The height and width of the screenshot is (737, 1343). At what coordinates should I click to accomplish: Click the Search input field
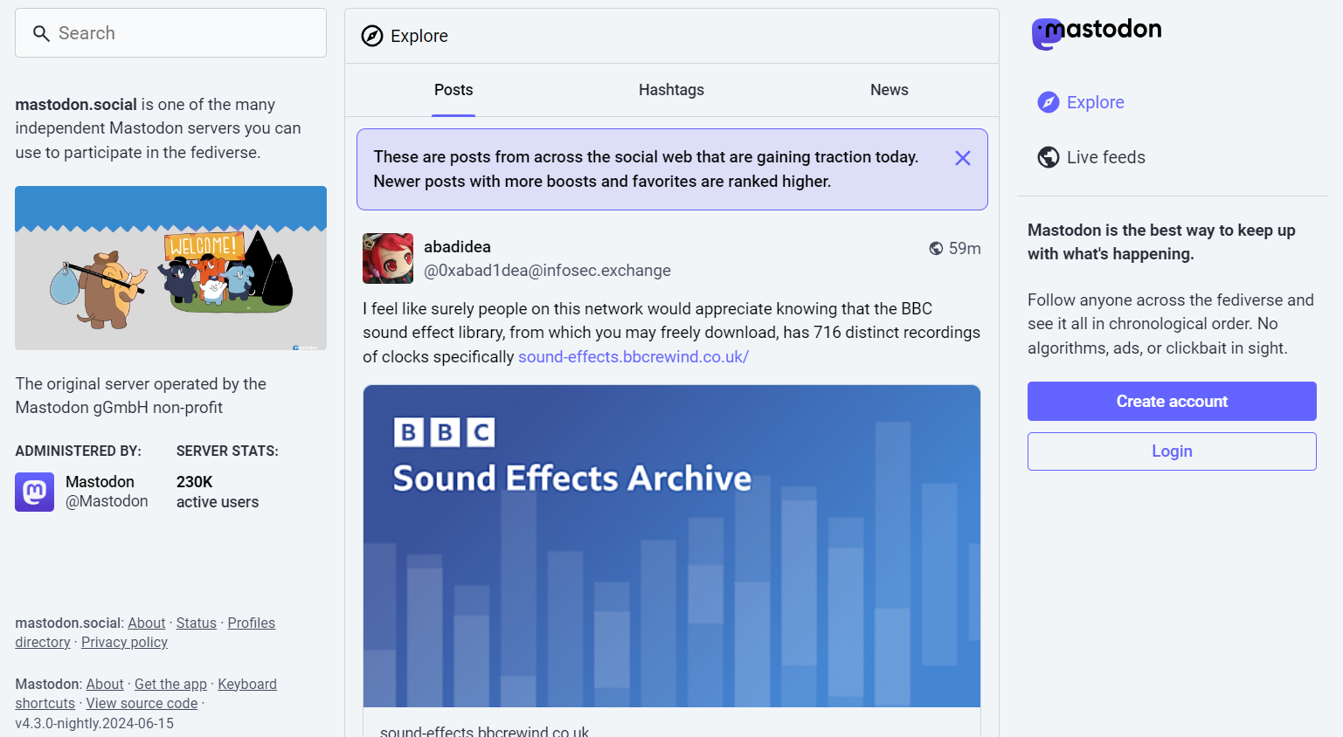170,33
